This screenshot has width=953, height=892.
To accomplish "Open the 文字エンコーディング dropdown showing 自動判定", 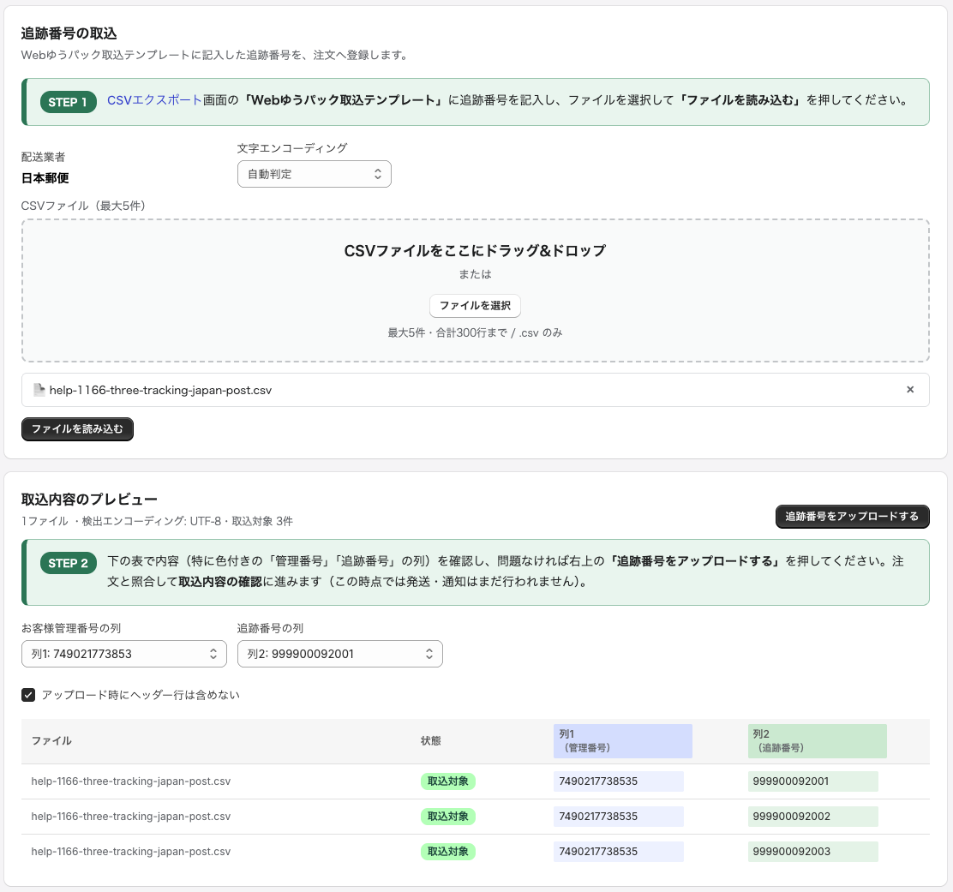I will (315, 175).
